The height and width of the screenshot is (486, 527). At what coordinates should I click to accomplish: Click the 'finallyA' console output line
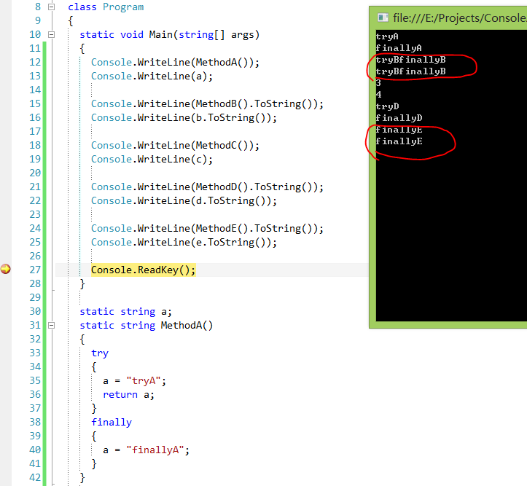pyautogui.click(x=399, y=48)
